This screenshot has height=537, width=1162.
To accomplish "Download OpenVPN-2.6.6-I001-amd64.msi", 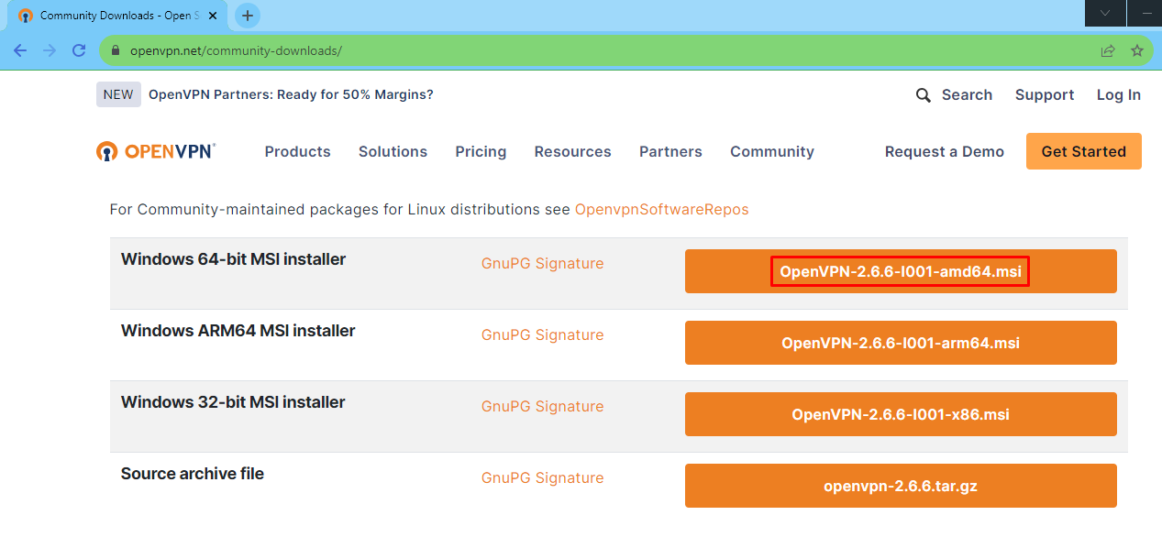I will [901, 271].
